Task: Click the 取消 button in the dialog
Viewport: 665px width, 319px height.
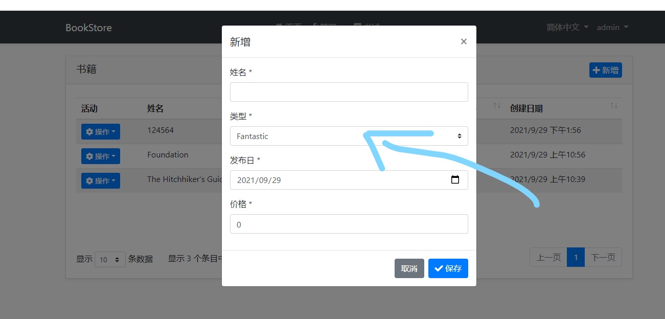Action: click(409, 268)
